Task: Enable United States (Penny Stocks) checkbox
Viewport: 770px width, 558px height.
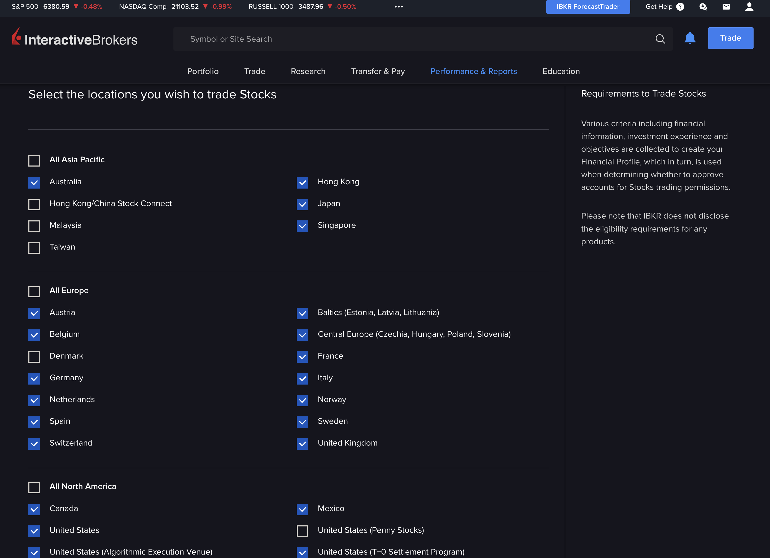Action: click(x=302, y=531)
